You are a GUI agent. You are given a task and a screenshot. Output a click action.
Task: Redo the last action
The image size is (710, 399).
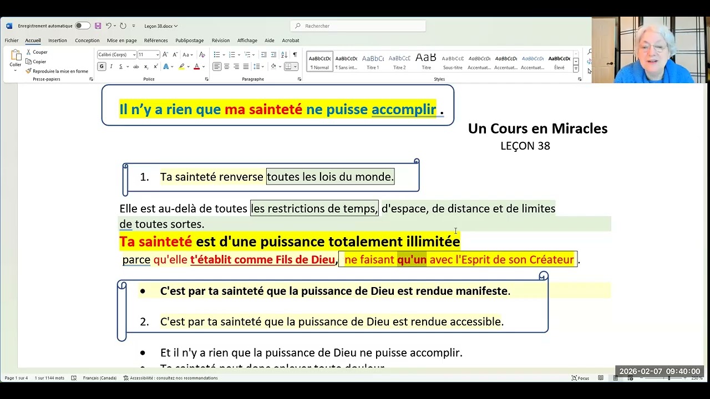tap(123, 26)
